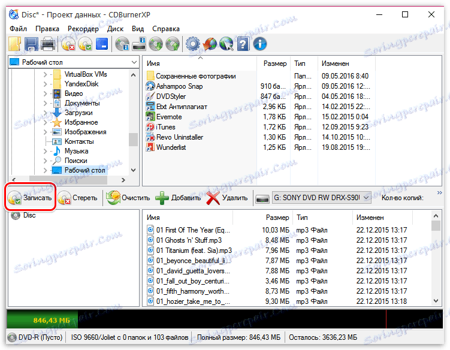Open the Правка menu

coord(47,29)
